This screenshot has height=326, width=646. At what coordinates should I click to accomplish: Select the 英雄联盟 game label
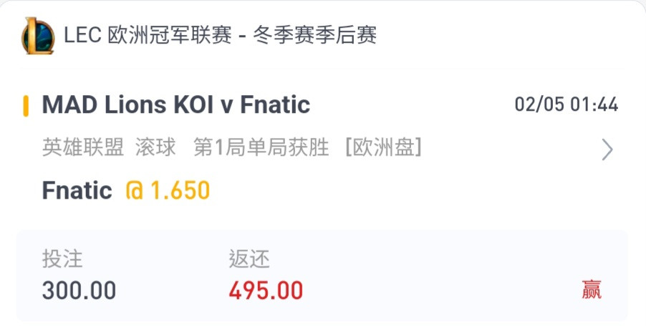click(83, 147)
